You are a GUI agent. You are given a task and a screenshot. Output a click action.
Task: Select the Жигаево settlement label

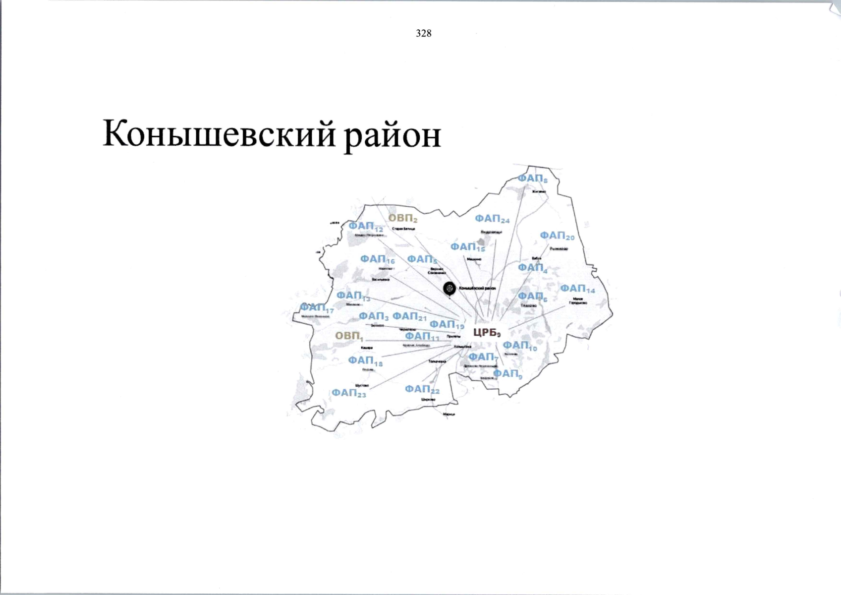pos(539,192)
